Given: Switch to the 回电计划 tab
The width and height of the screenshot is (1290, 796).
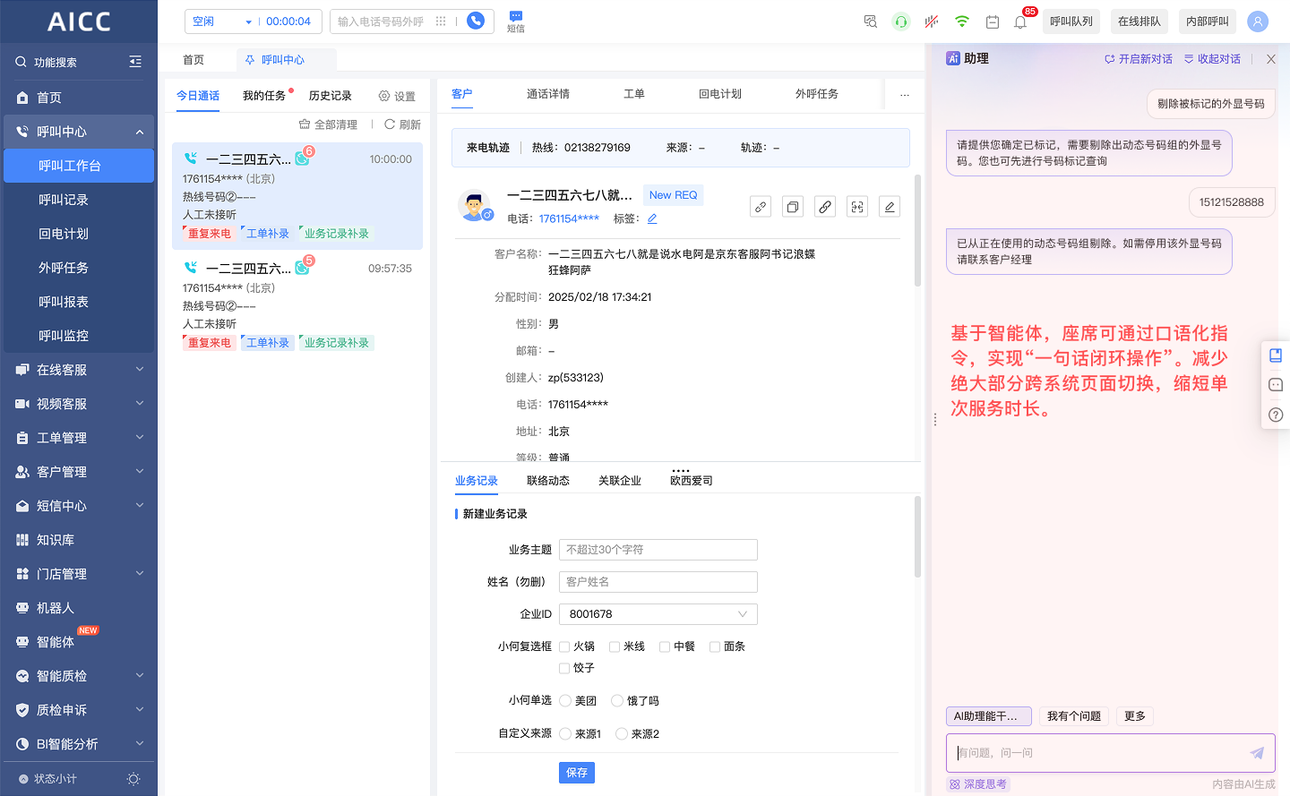Looking at the screenshot, I should point(720,94).
